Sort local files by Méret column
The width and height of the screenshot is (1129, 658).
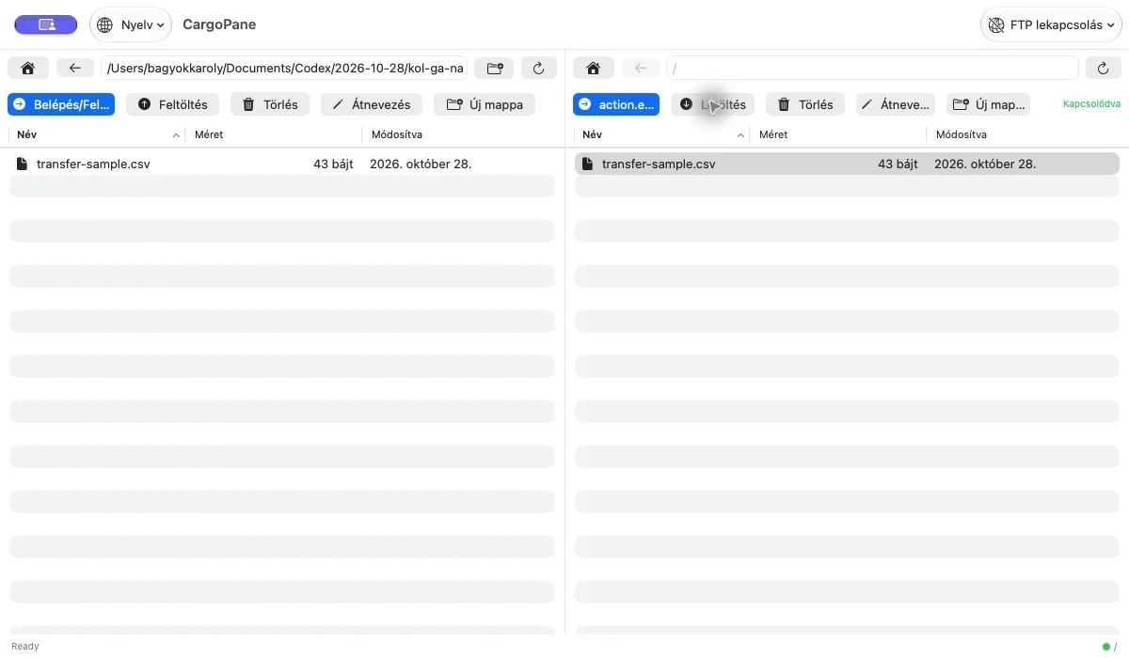pyautogui.click(x=273, y=134)
